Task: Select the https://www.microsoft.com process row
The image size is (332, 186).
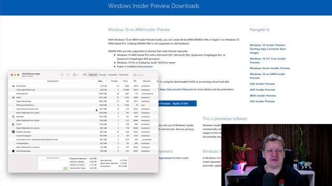Action: [x=83, y=109]
